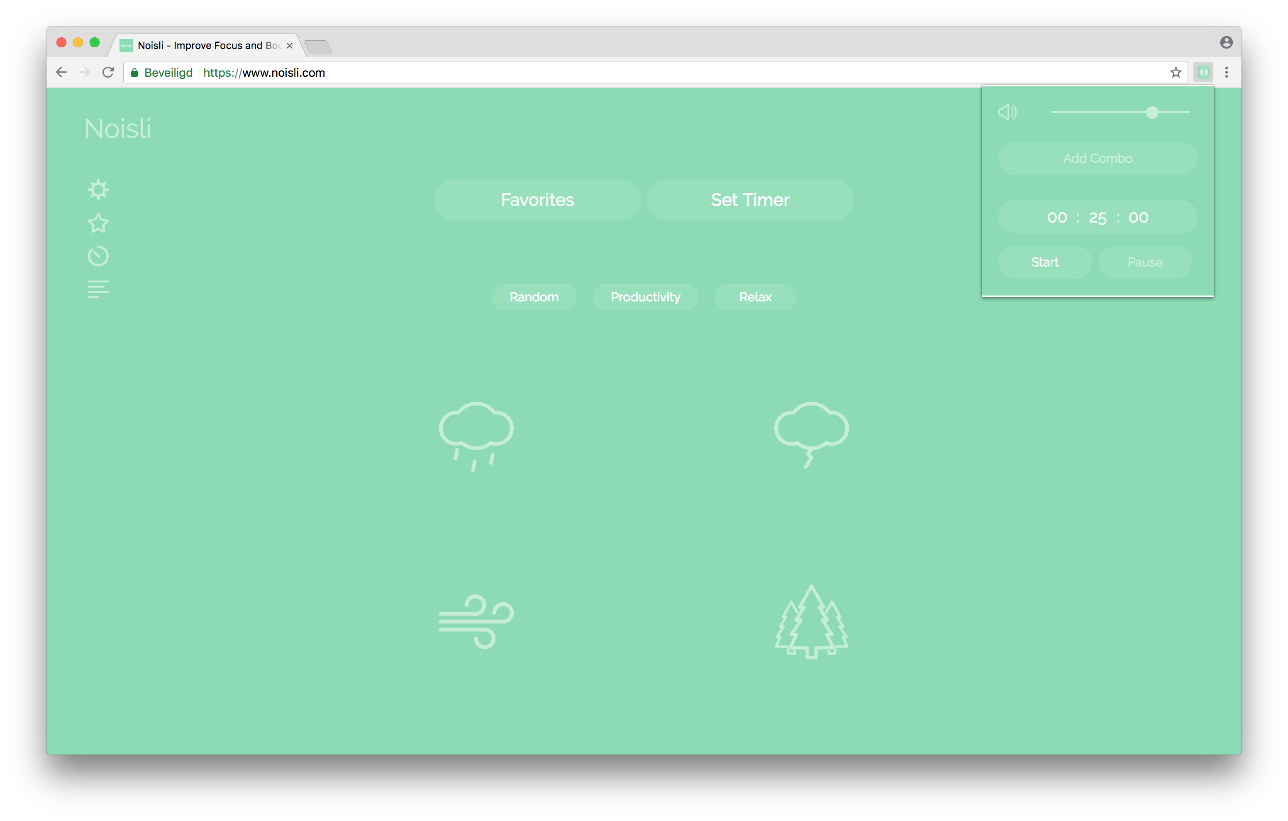
Task: Open the Chrome profile account icon
Action: [1226, 42]
